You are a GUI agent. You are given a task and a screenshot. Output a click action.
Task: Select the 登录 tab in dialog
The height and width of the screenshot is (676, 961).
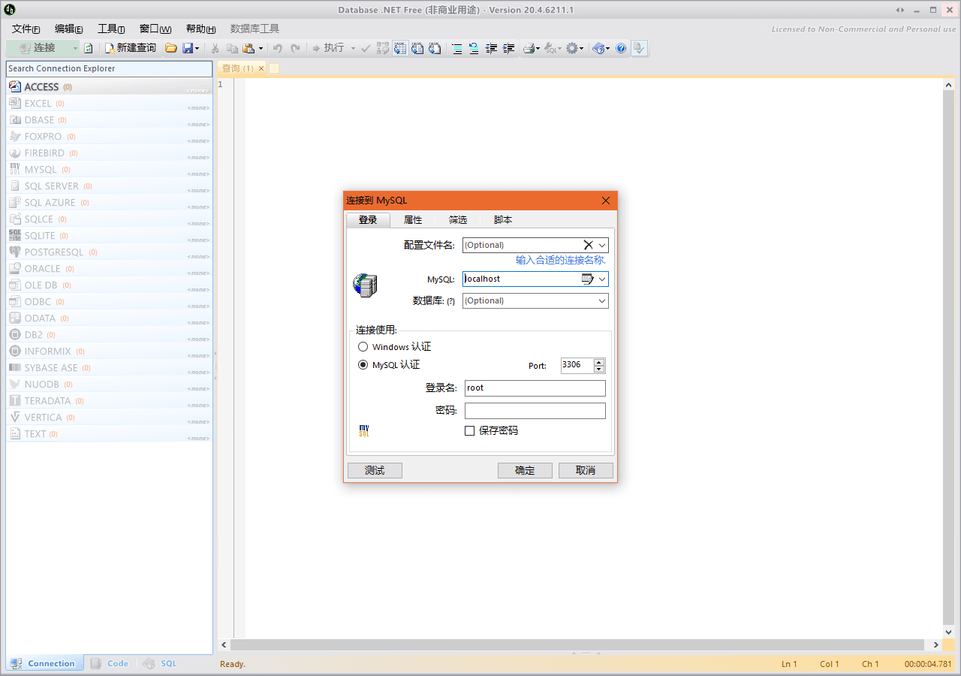[368, 220]
